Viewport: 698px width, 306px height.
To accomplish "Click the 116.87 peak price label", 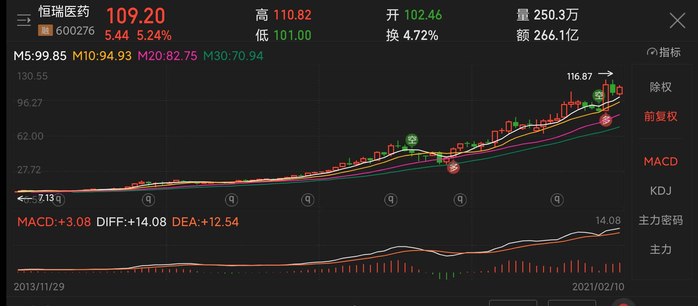I will click(579, 76).
